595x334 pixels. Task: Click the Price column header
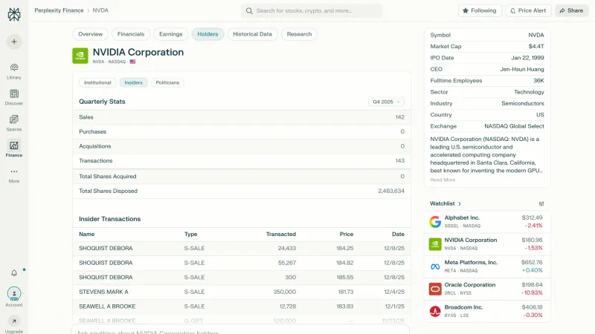tap(347, 234)
